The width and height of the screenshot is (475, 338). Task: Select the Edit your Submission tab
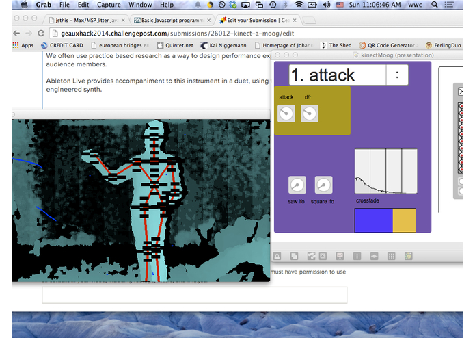tap(258, 21)
